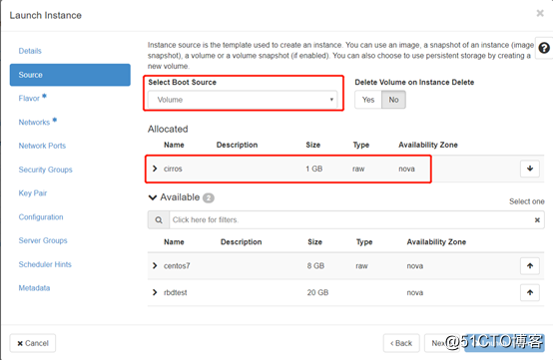
Task: Open the Flavor step
Action: 29,99
